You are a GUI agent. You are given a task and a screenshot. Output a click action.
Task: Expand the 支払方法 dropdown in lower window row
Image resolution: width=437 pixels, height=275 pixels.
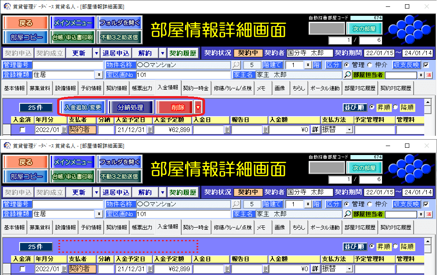click(350, 269)
